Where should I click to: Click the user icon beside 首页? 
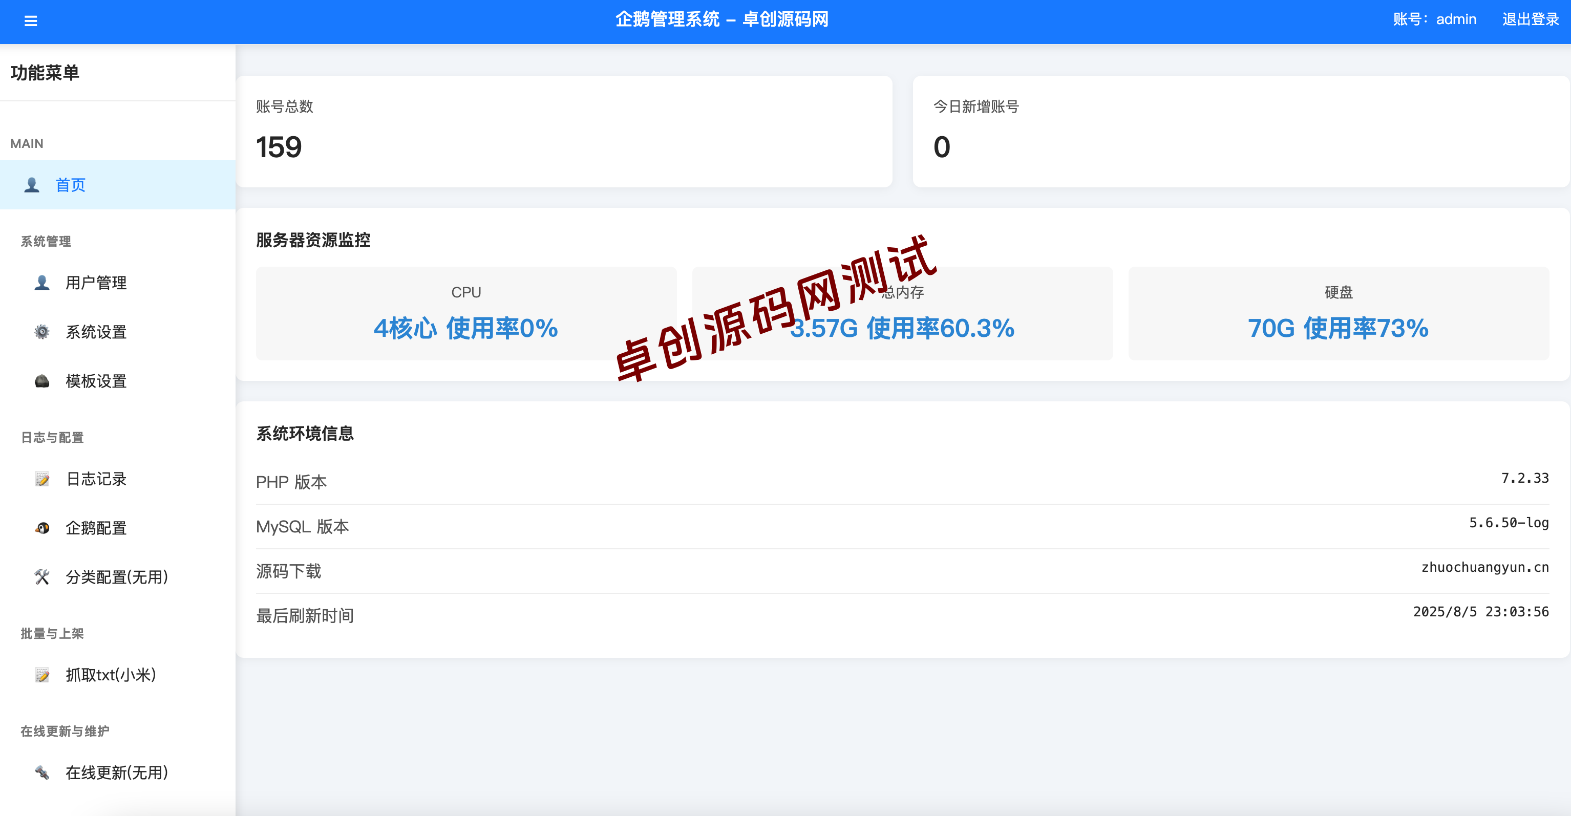click(32, 185)
